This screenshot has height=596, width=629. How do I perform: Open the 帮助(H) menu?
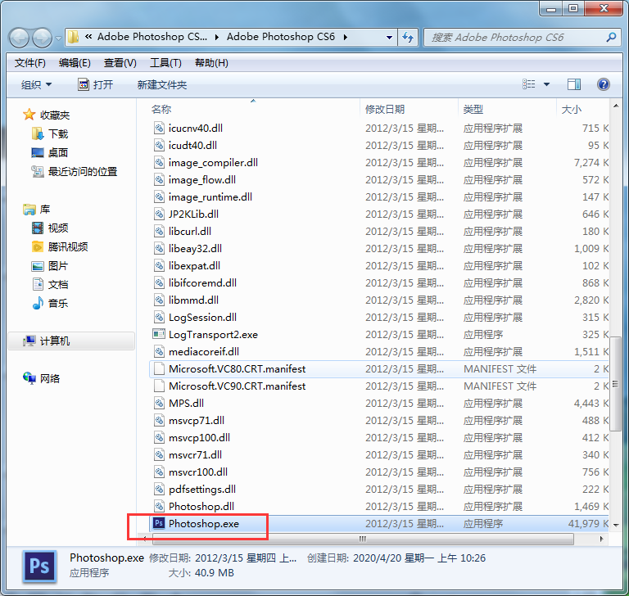pyautogui.click(x=211, y=63)
